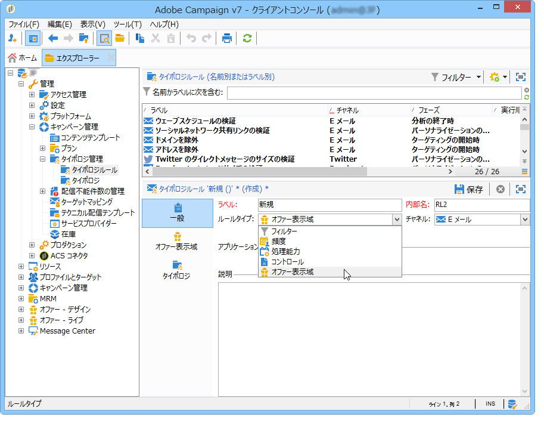Open the チャネル dropdown arrow
Image resolution: width=544 pixels, height=423 pixels.
tap(525, 220)
